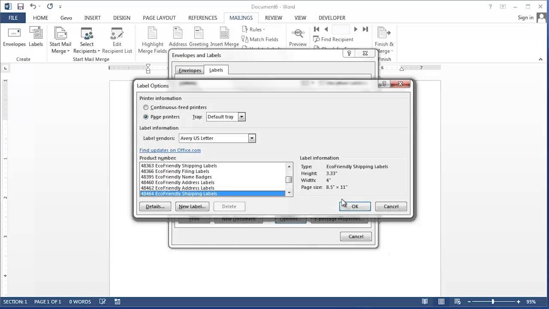This screenshot has height=309, width=549.
Task: Open Customize Quick Access Toolbar arrow
Action: click(60, 7)
